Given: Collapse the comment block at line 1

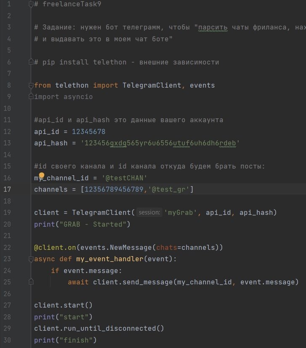Looking at the screenshot, I should (31, 4).
